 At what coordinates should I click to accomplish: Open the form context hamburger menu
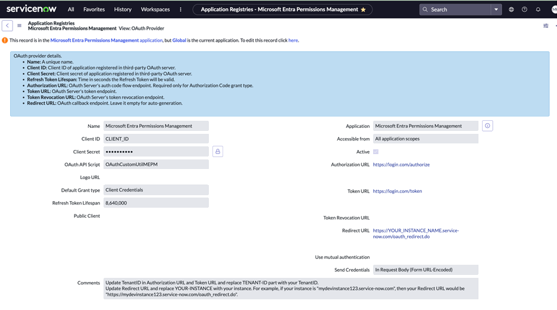coord(19,26)
